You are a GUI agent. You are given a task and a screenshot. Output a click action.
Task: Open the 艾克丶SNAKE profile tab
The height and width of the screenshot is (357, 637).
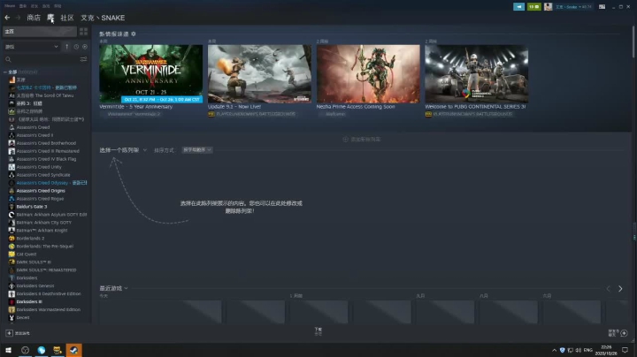pos(103,18)
